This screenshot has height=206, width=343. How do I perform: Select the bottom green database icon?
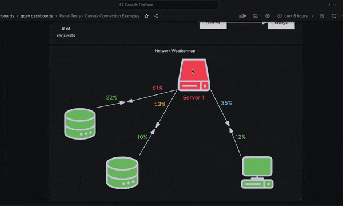[x=122, y=172]
